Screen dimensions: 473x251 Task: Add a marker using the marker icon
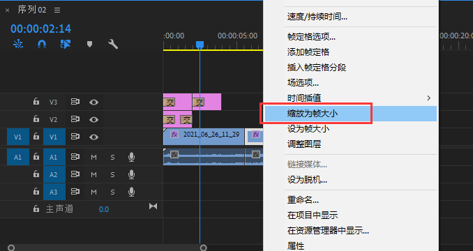(x=89, y=45)
